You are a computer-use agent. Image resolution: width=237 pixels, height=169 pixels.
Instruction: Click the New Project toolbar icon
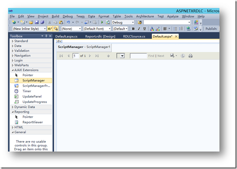(14, 22)
